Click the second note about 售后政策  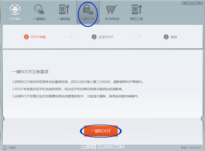(68, 89)
